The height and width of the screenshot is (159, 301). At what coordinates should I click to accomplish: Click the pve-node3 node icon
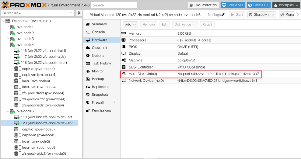click(x=12, y=39)
